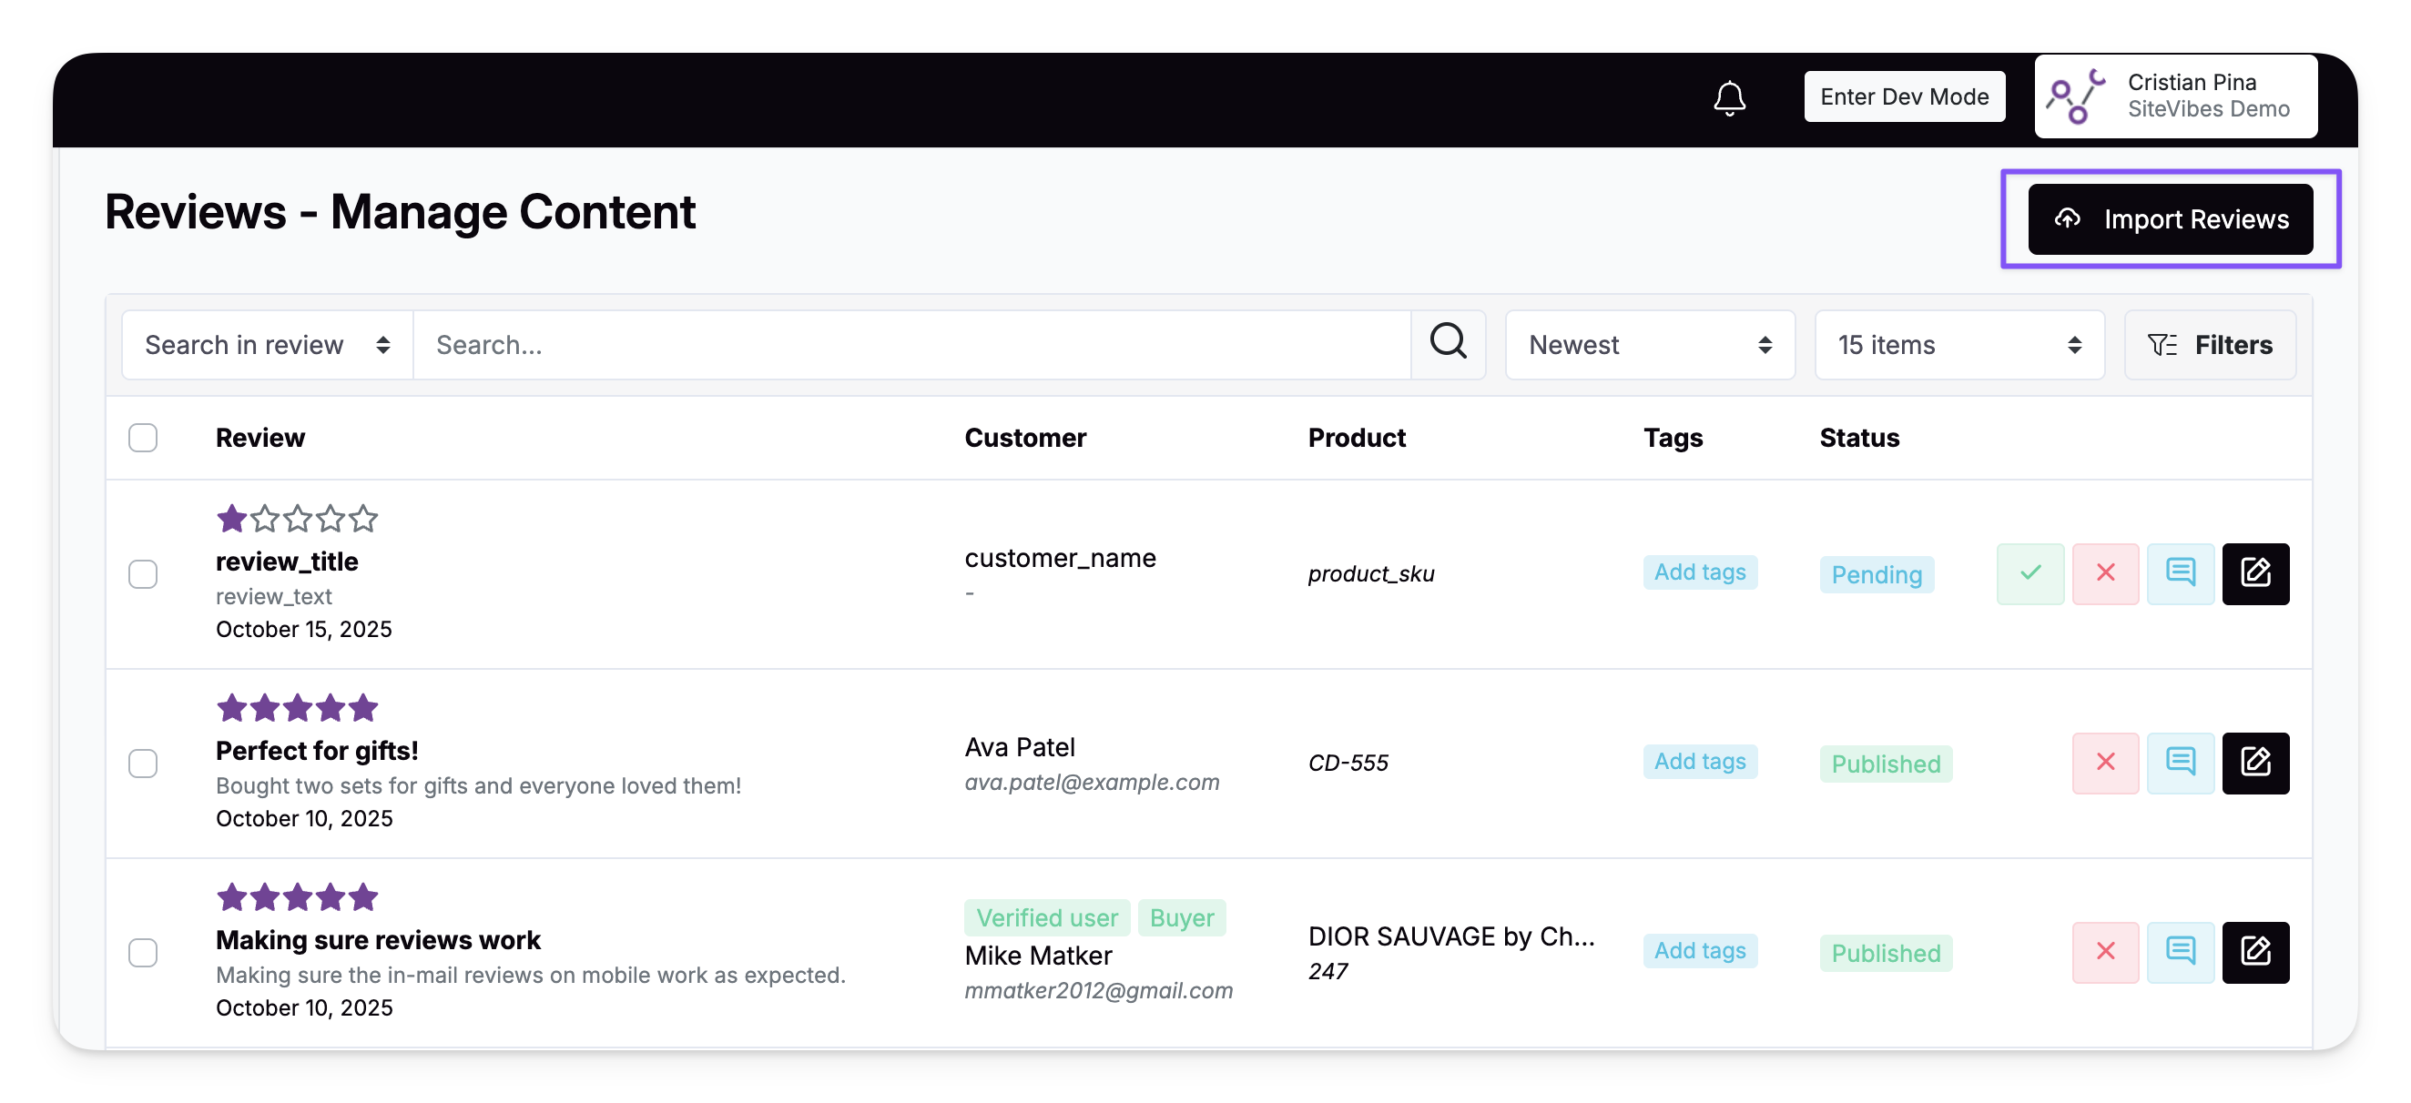Focus the Search... text field
The width and height of the screenshot is (2411, 1103).
(912, 344)
